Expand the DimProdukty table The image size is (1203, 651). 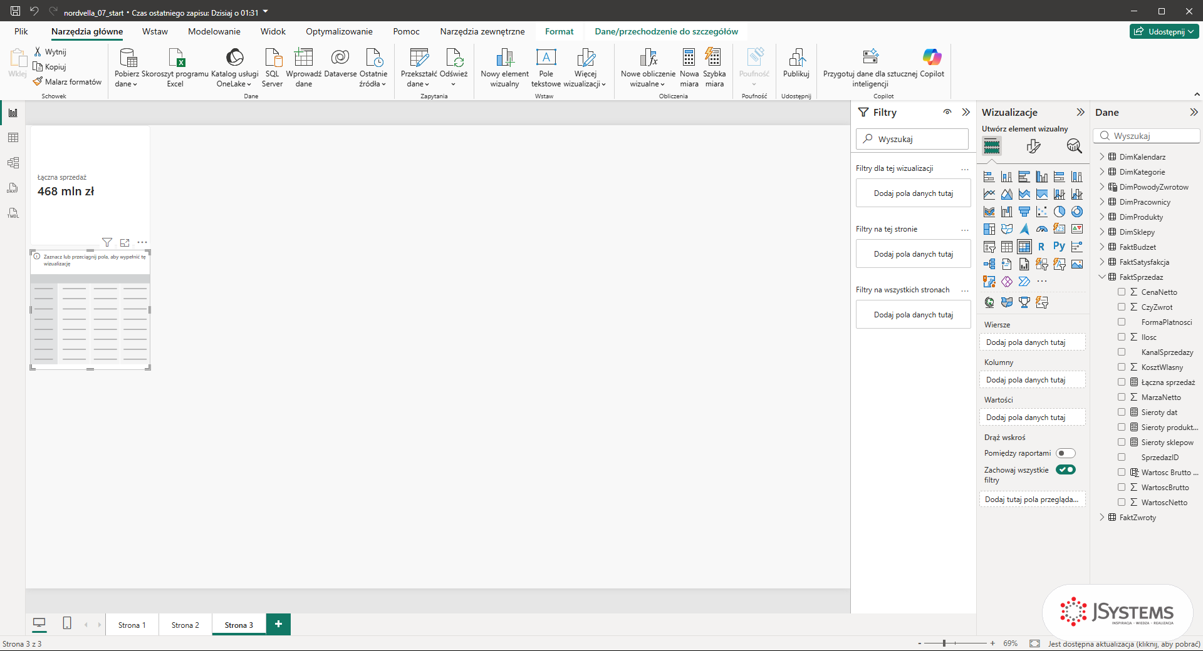[x=1102, y=217]
